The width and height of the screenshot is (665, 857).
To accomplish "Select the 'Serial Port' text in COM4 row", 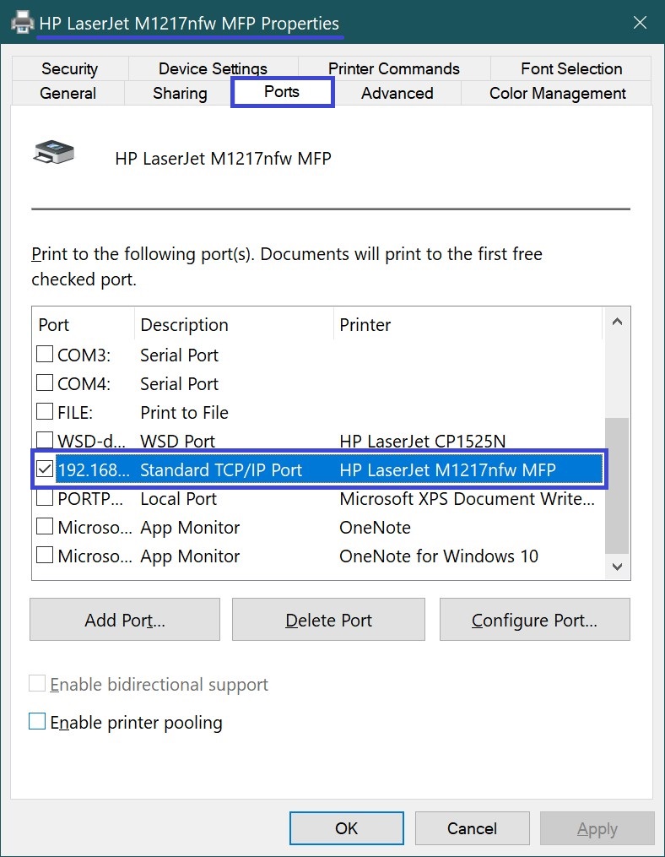I will tap(179, 383).
